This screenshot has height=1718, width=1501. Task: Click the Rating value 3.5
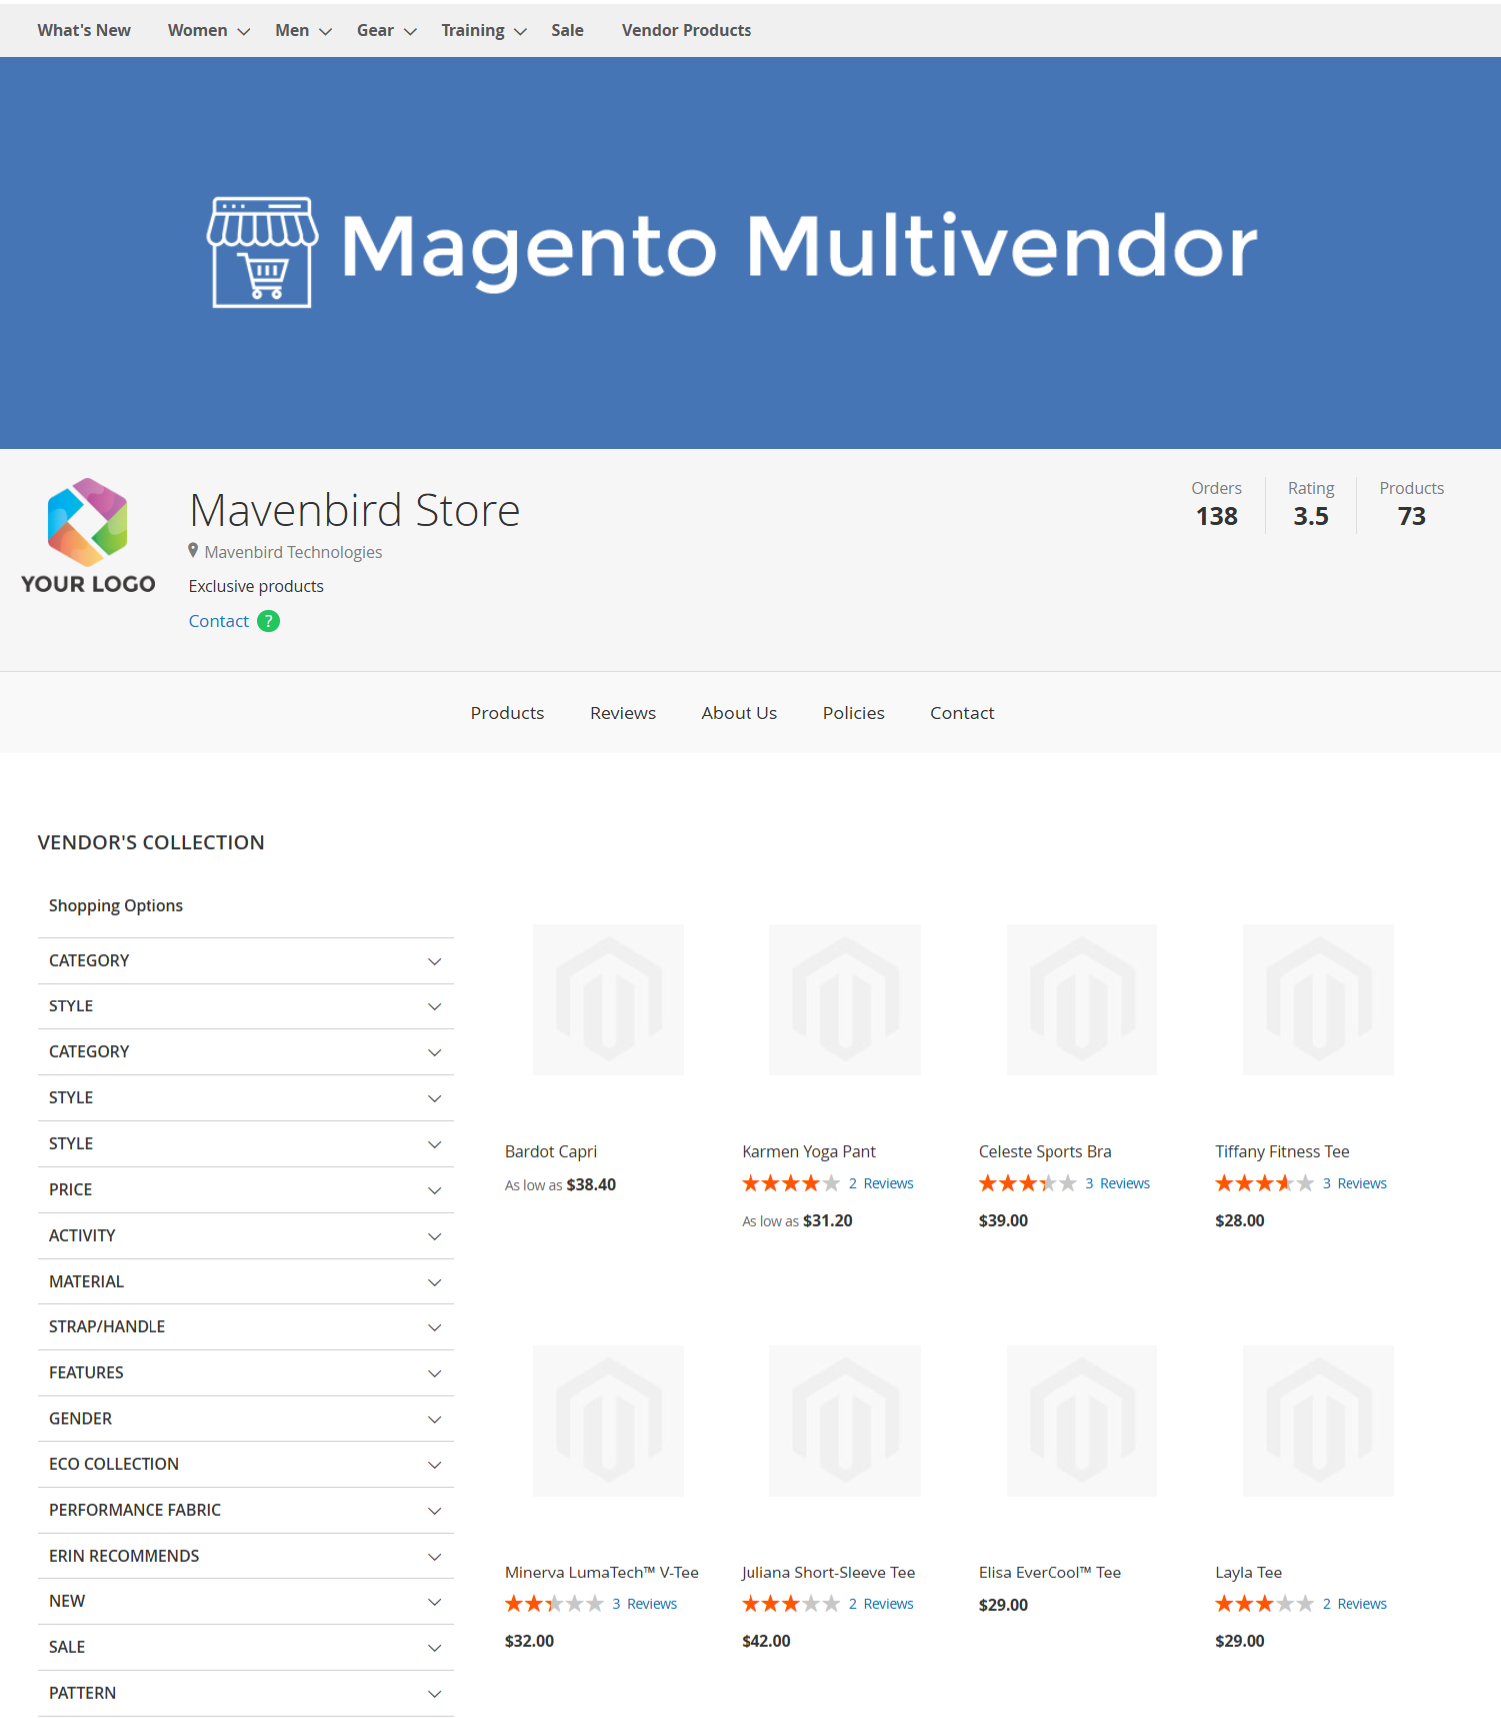tap(1310, 516)
